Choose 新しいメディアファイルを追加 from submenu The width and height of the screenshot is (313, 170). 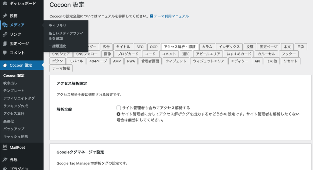point(66,36)
